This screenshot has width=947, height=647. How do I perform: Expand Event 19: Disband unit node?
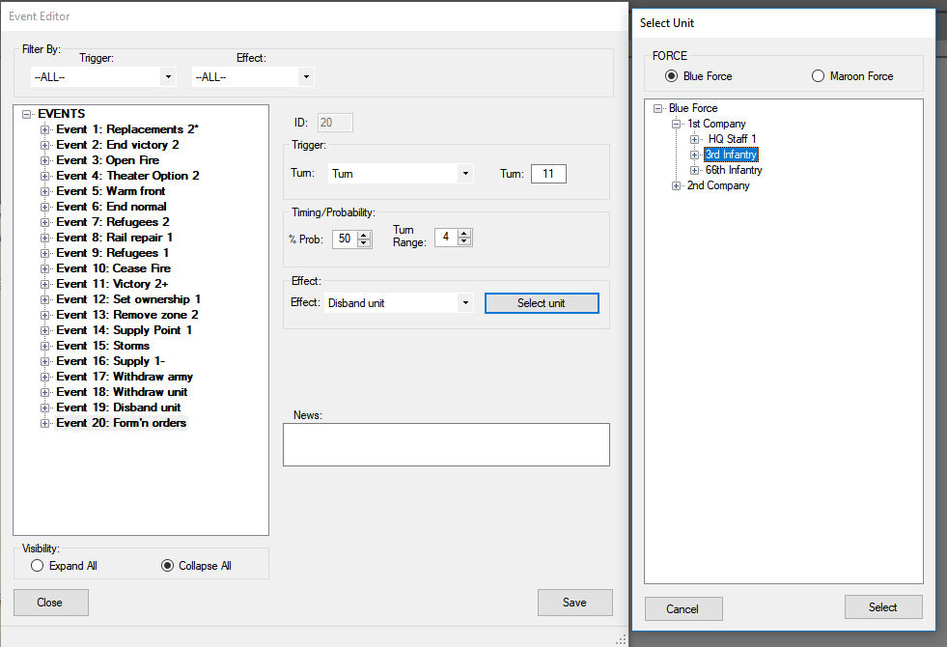(44, 408)
